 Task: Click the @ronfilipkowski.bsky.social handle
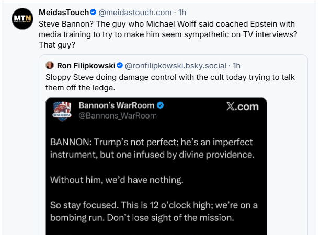(175, 66)
